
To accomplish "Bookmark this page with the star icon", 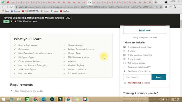I will coord(161,7).
